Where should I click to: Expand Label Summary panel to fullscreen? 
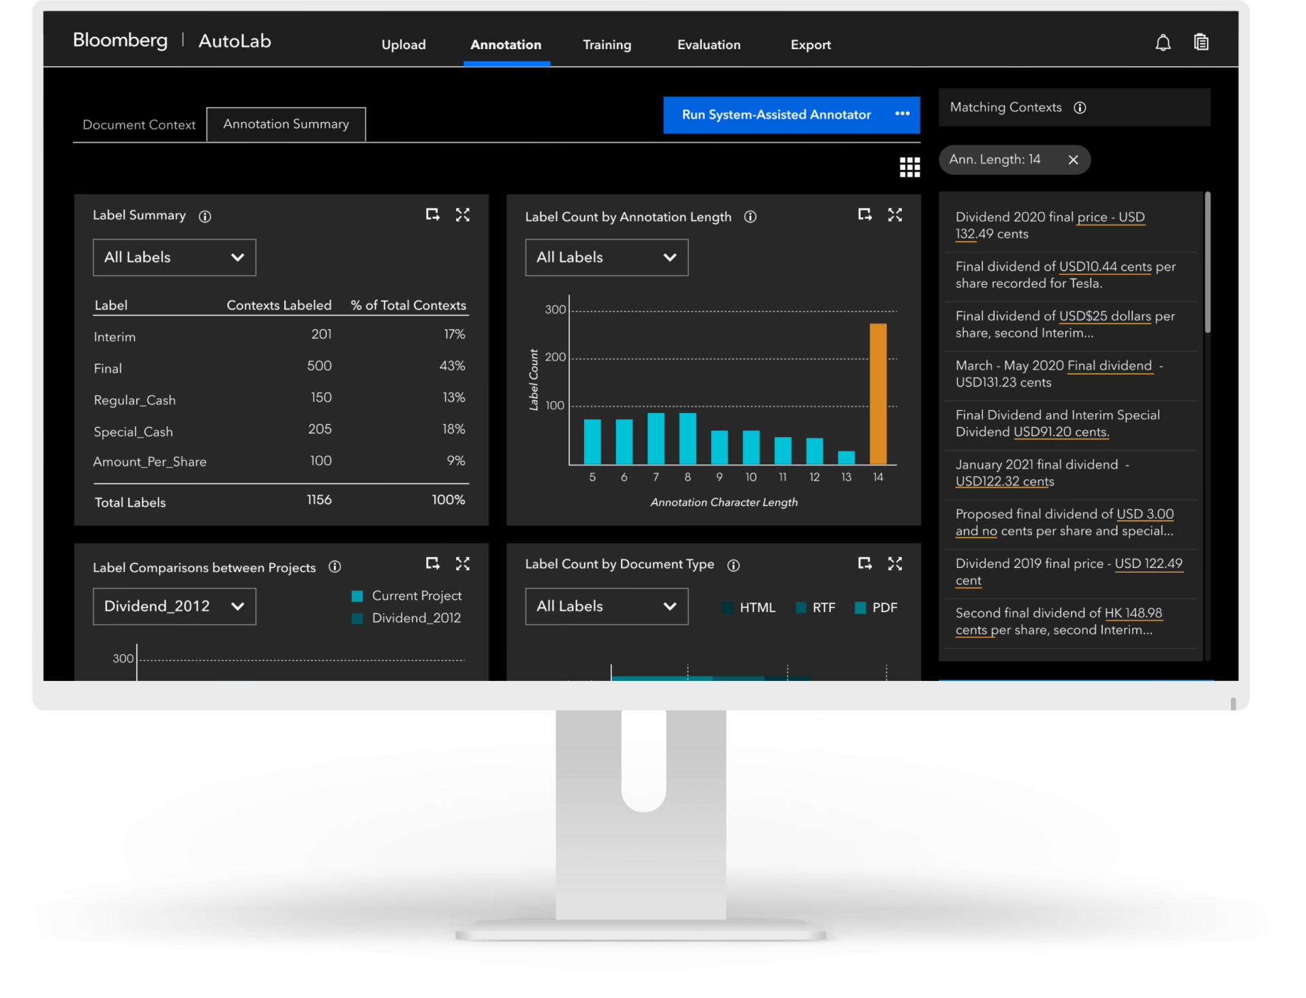pos(463,215)
